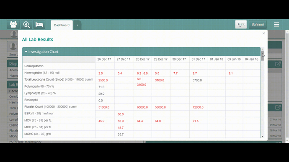Click the patient search magnifier icon

(x=26, y=25)
